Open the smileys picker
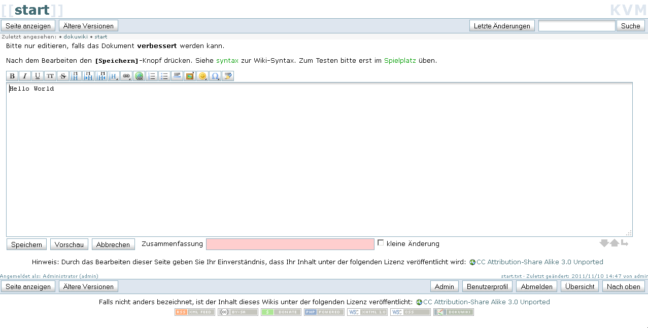This screenshot has width=648, height=328. click(x=202, y=76)
